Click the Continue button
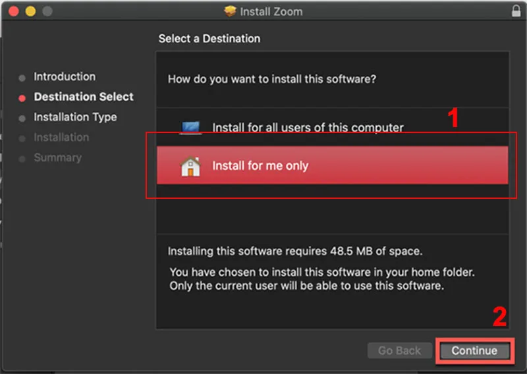The image size is (527, 374). click(x=474, y=350)
